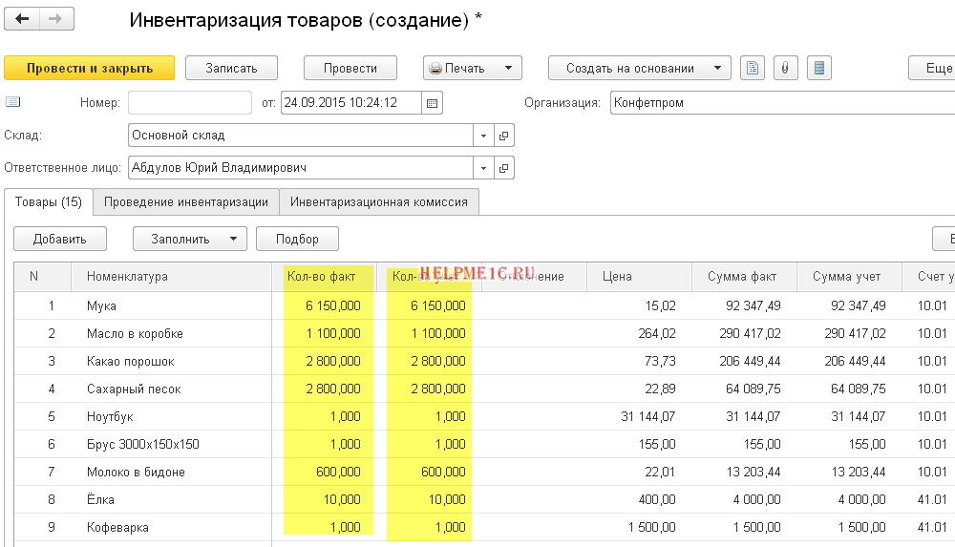The image size is (955, 547).
Task: Open the calendar date picker
Action: point(432,102)
